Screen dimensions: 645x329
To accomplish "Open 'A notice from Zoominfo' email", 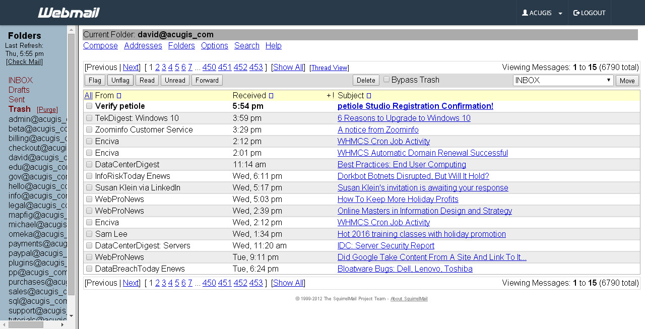I will click(x=378, y=130).
